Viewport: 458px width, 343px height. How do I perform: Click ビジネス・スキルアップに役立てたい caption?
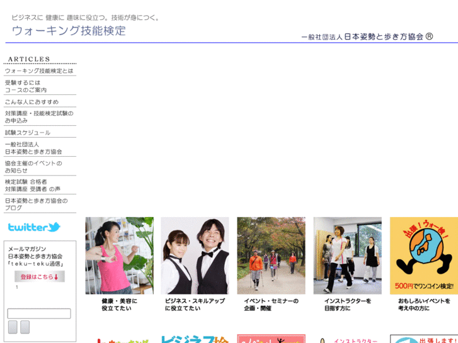(x=195, y=305)
